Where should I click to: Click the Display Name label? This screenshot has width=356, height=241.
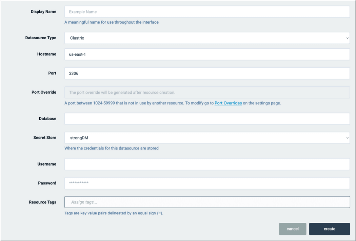43,11
